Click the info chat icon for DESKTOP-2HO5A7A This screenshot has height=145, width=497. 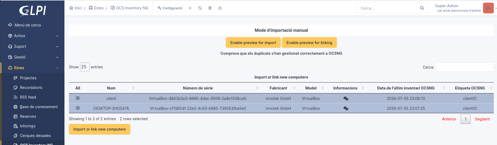(346, 108)
